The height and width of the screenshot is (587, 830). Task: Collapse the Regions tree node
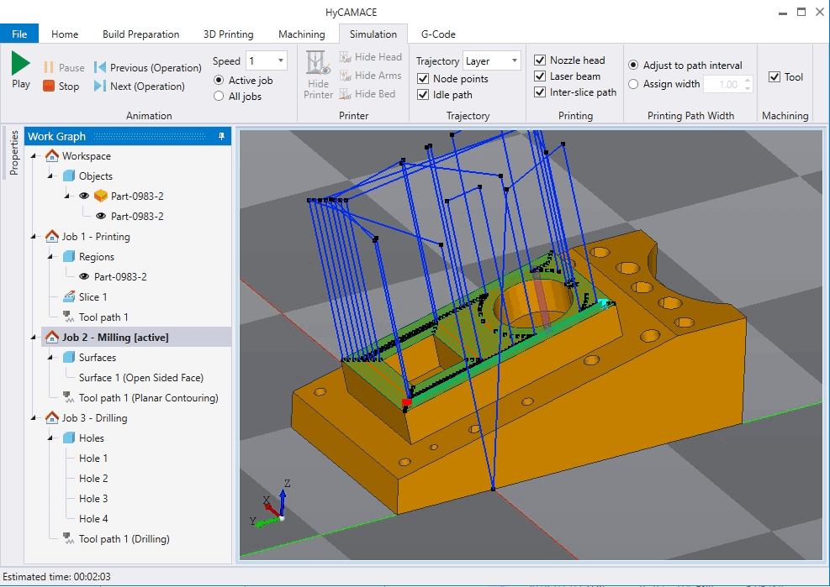pos(50,256)
